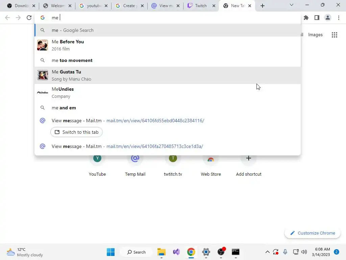Open the notification badge showing 2
Viewport: 346px width, 260px height.
click(337, 252)
